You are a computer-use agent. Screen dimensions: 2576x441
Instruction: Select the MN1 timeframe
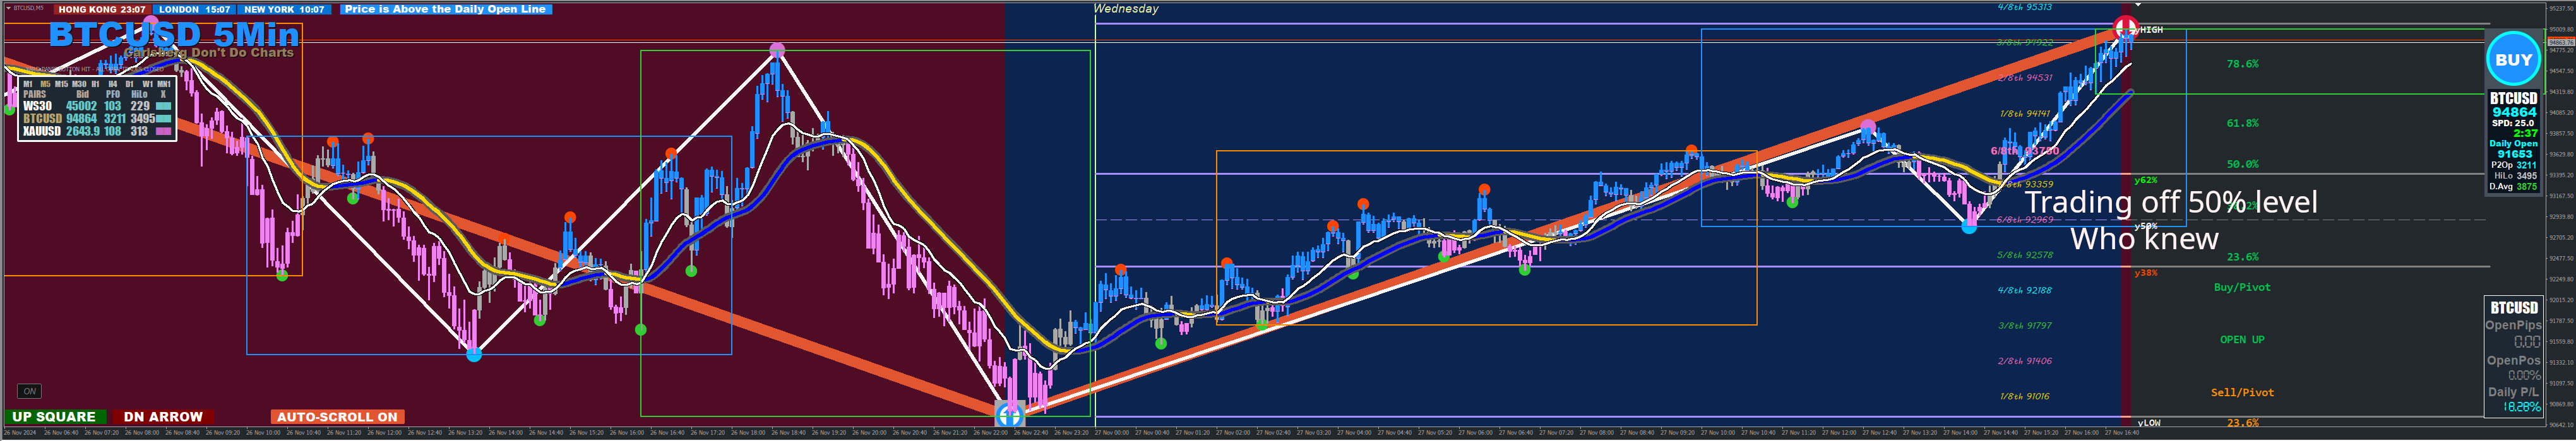pyautogui.click(x=164, y=84)
